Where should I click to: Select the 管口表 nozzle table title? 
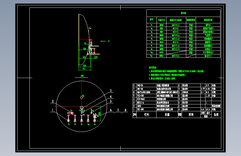[x=183, y=13]
